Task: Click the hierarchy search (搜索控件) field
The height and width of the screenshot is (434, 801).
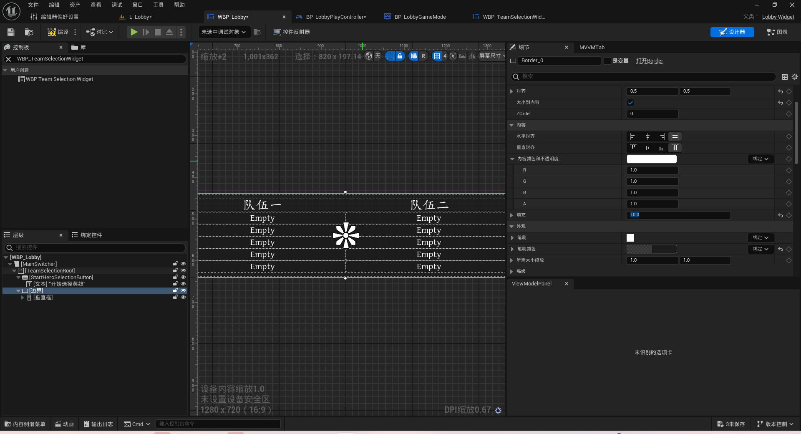Action: tap(95, 247)
